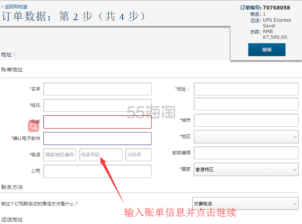This screenshot has height=224, width=302.
Task: Click the first 地址 address line field
Action: [x=246, y=89]
